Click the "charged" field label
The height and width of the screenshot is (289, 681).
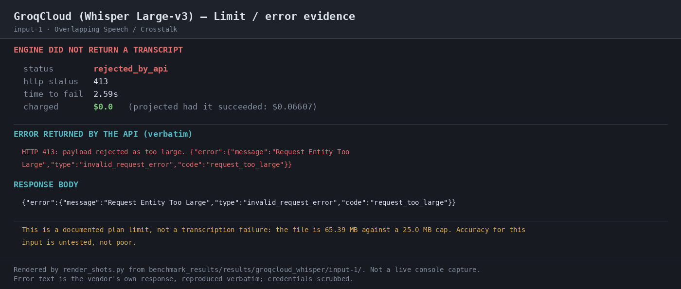pos(41,107)
